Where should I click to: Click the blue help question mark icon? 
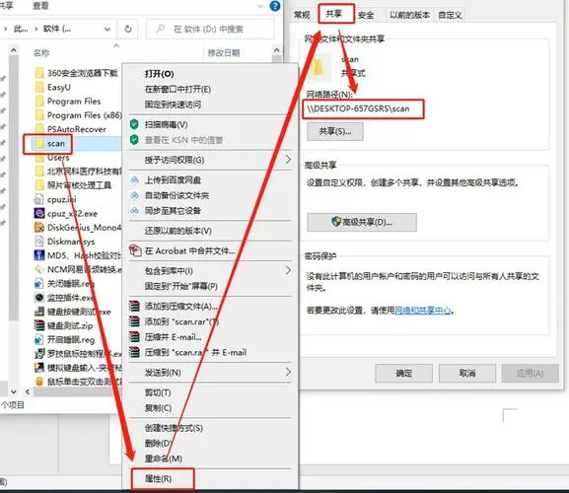275,6
